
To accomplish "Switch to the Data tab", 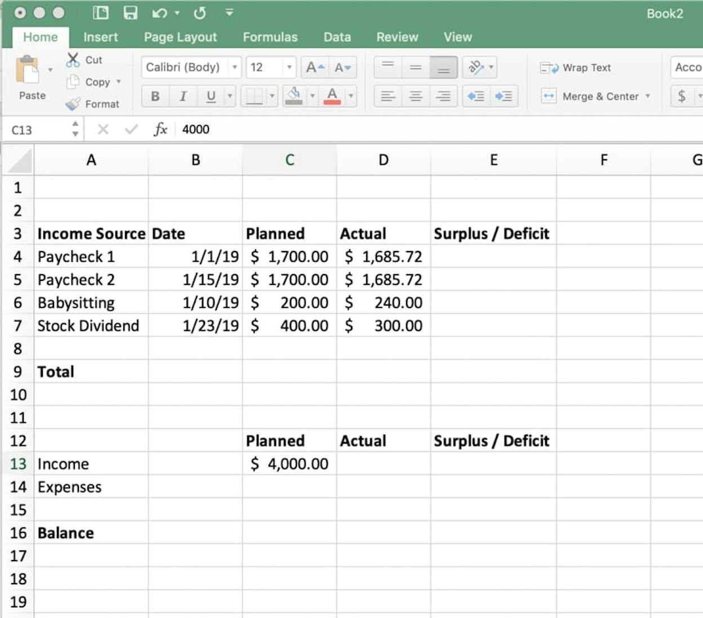I will click(x=337, y=37).
